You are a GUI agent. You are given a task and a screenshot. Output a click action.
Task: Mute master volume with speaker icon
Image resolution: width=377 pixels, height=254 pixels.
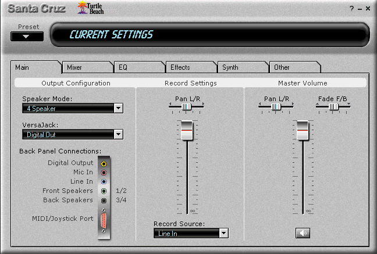[x=303, y=233]
